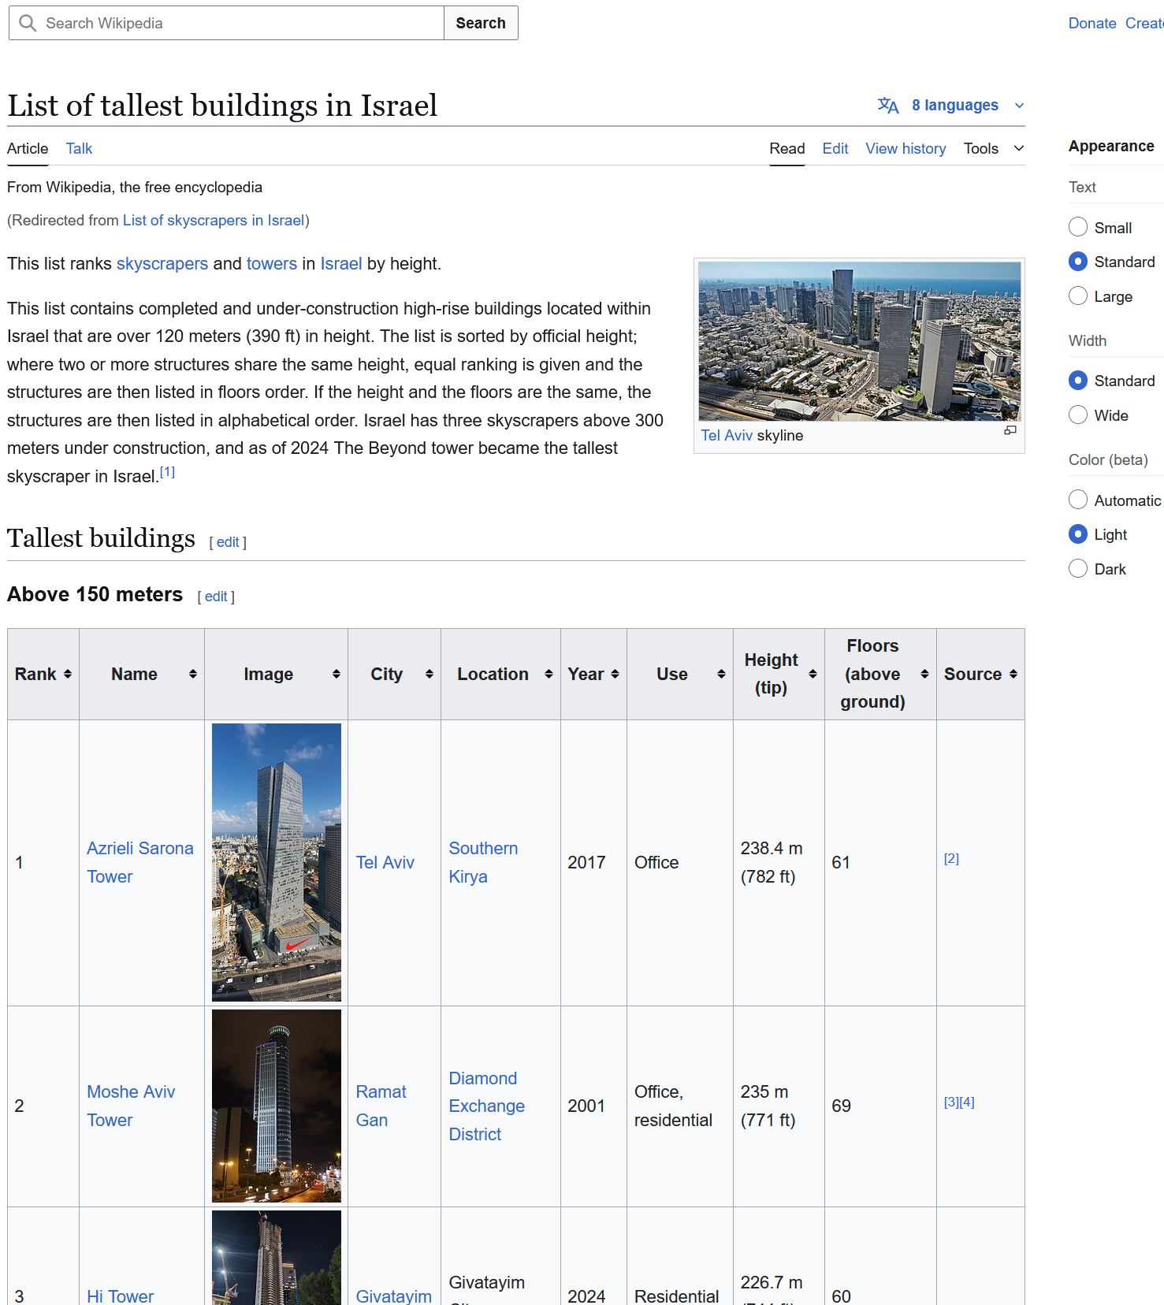Image resolution: width=1164 pixels, height=1305 pixels.
Task: Click the '2001' year cell
Action: [593, 1106]
